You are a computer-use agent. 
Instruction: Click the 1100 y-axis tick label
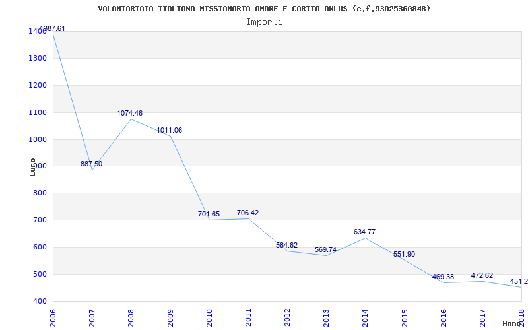point(38,112)
